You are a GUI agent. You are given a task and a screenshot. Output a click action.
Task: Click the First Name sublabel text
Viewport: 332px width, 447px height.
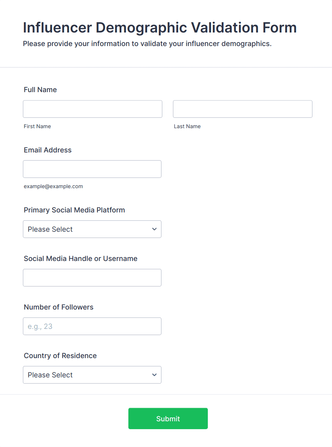pos(37,126)
